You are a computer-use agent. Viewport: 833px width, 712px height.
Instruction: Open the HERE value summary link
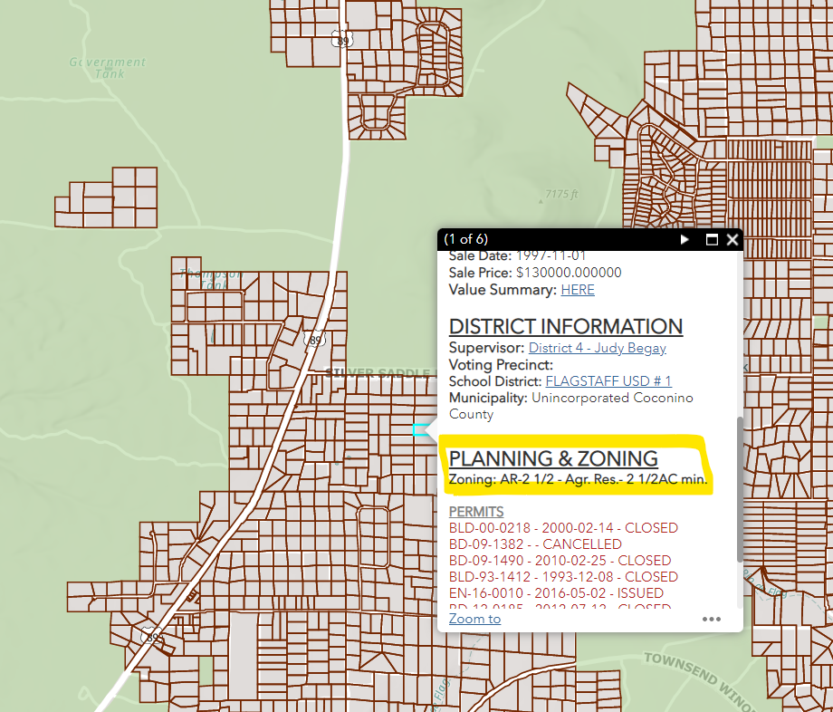coord(577,289)
